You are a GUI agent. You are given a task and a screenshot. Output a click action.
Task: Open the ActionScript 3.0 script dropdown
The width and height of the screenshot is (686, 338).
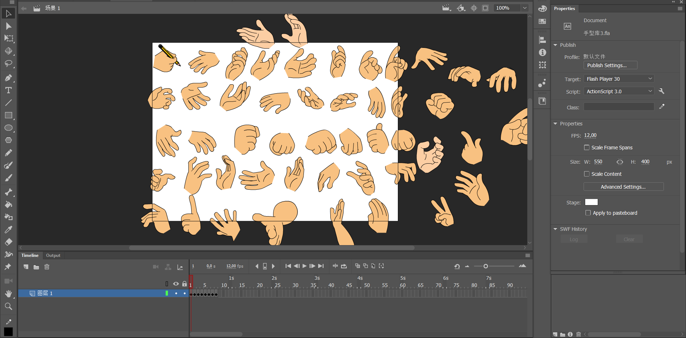(x=619, y=91)
